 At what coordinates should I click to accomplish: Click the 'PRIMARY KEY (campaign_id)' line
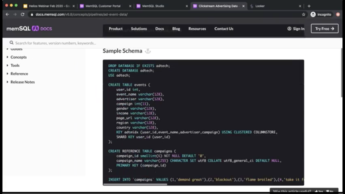[141, 165]
